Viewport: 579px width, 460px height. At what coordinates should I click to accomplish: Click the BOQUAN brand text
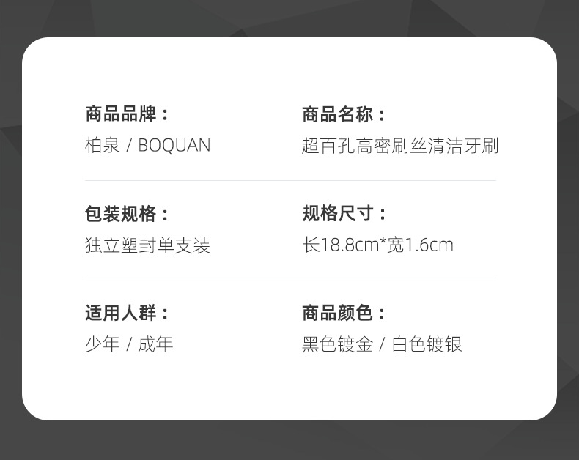(174, 145)
